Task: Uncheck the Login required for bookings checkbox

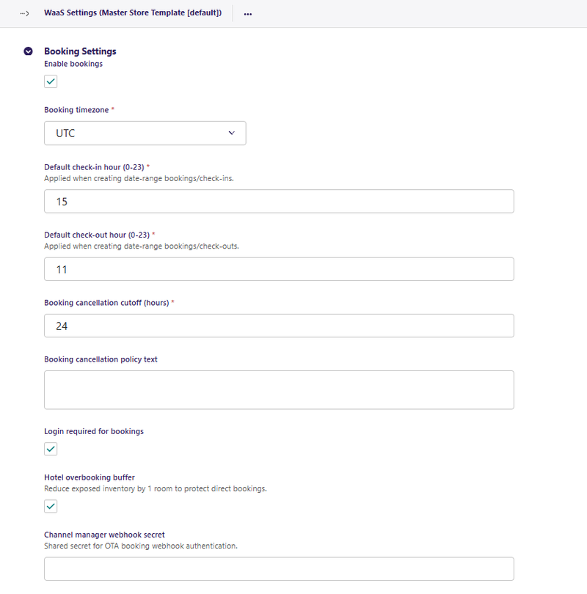Action: pos(51,449)
